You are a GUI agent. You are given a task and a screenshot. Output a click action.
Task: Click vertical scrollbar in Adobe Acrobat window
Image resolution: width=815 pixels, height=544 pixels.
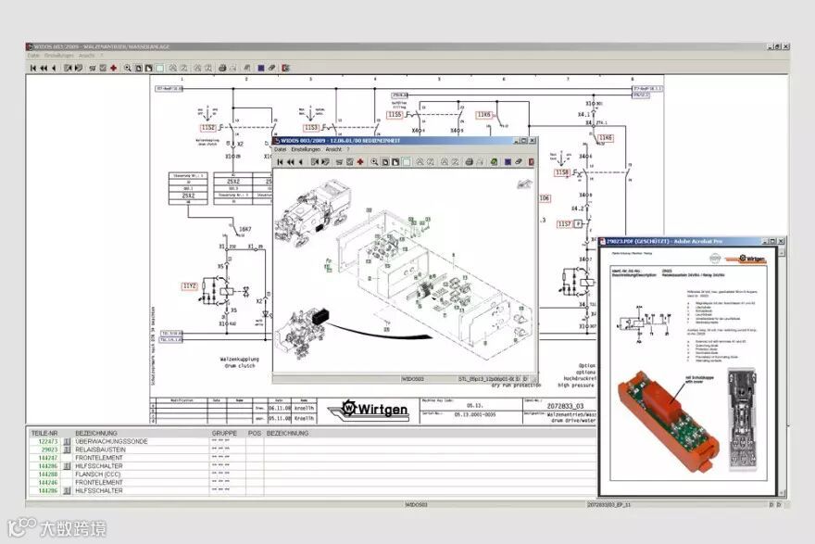782,371
